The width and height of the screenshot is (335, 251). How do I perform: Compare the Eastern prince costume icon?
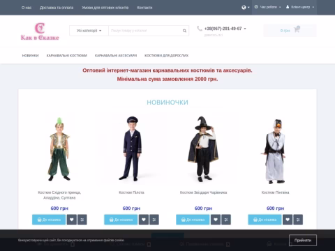(x=82, y=220)
